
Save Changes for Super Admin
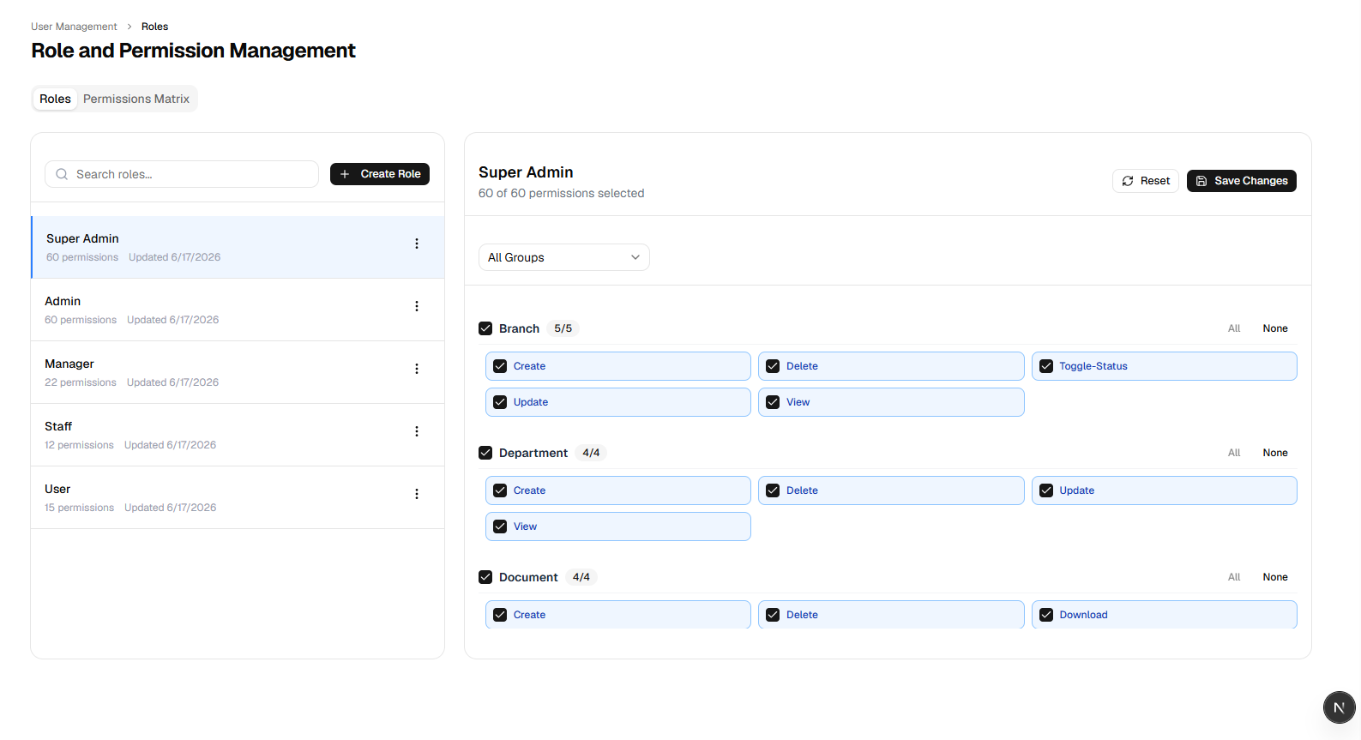1241,181
